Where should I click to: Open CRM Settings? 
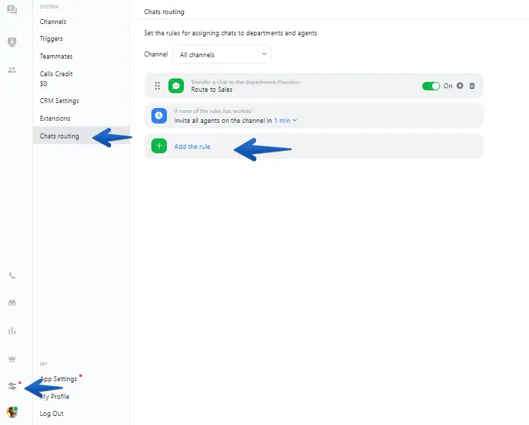click(59, 101)
